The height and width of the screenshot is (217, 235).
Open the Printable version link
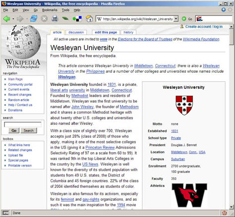(20, 165)
